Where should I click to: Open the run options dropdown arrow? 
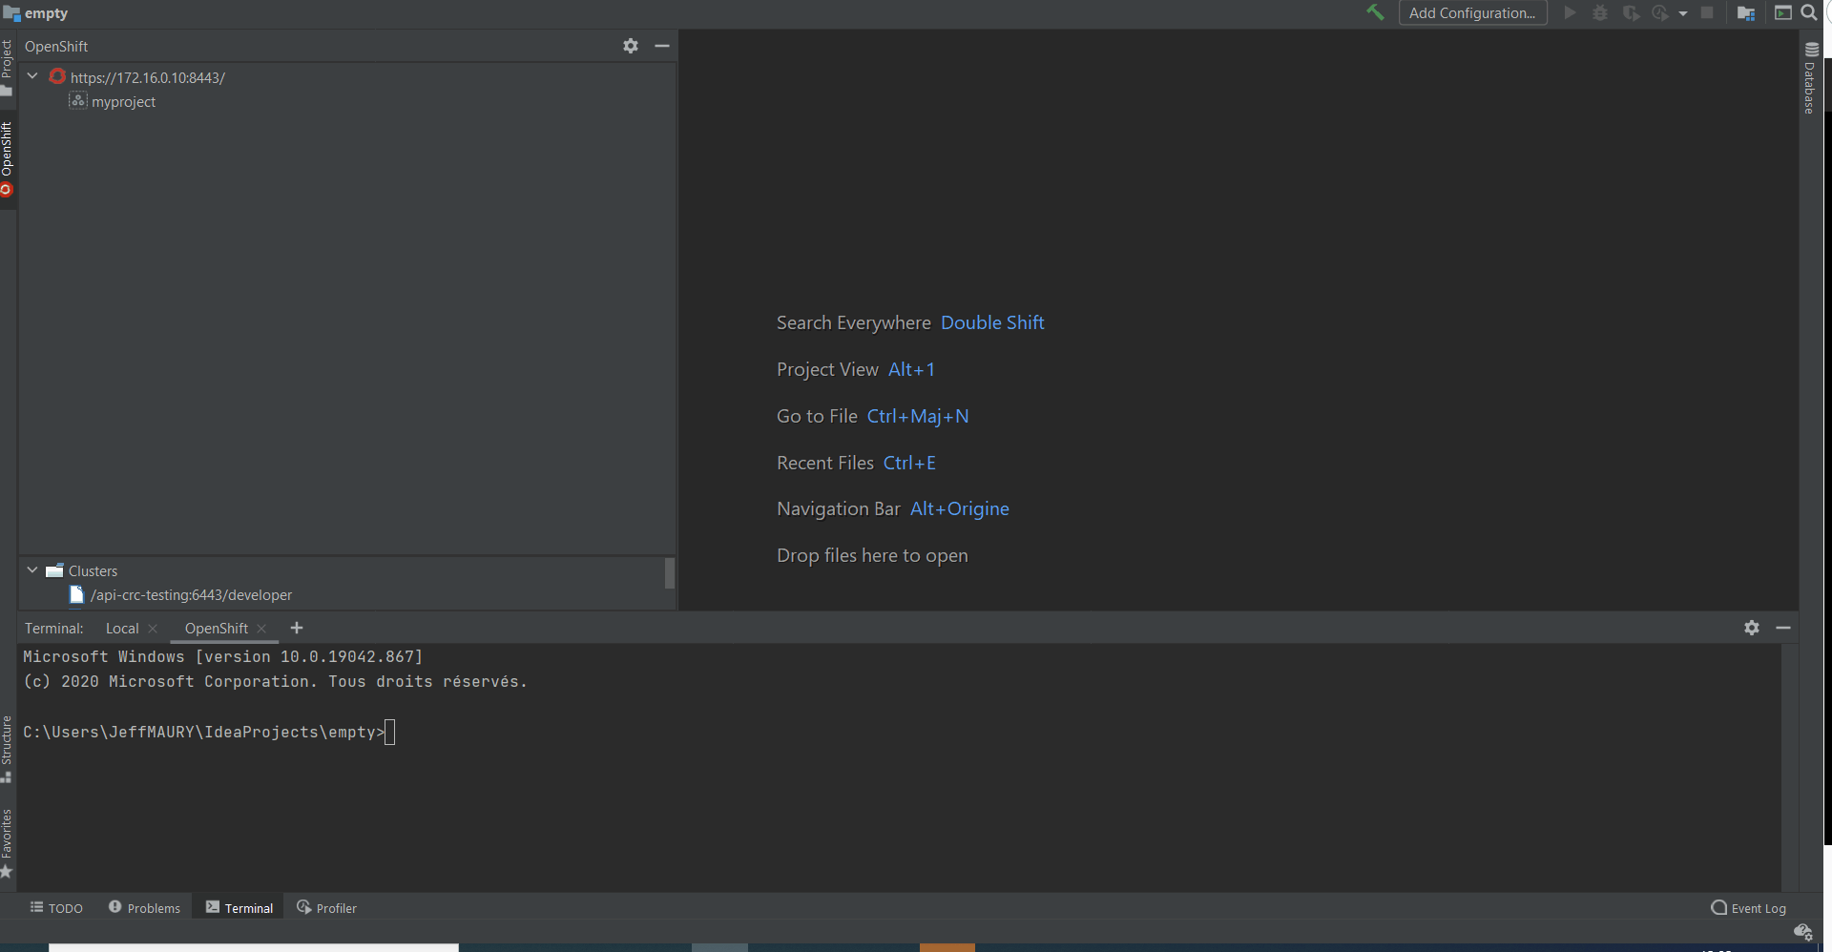coord(1683,13)
